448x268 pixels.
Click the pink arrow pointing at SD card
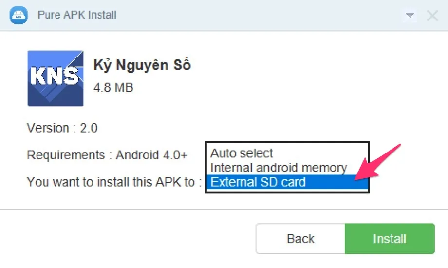[x=377, y=162]
